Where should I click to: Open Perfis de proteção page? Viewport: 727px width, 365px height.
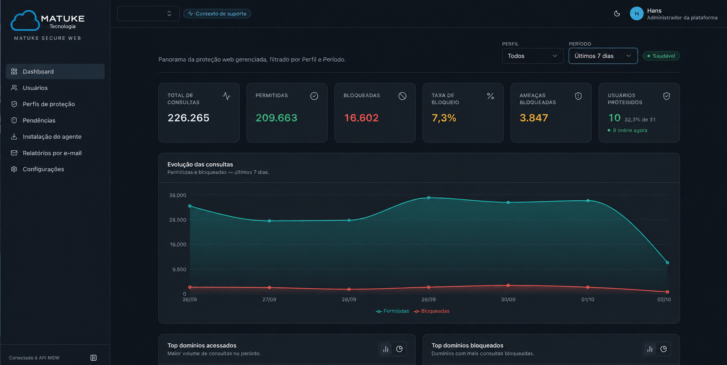[55, 104]
